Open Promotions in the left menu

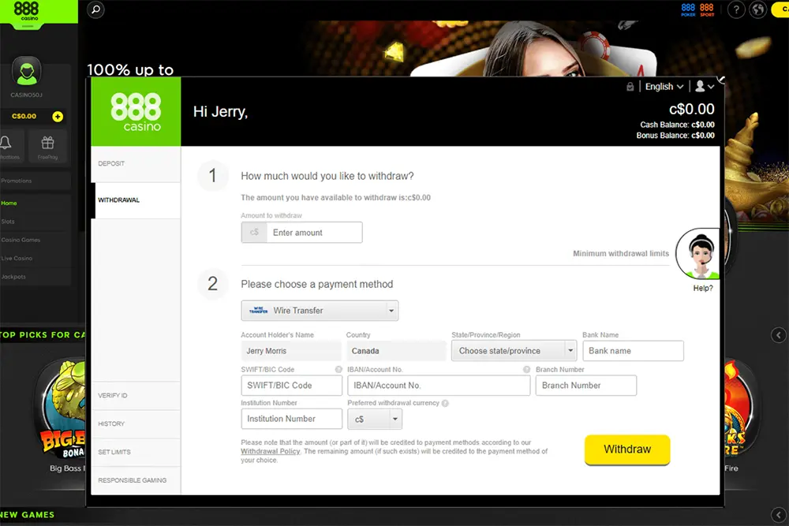[36, 181]
